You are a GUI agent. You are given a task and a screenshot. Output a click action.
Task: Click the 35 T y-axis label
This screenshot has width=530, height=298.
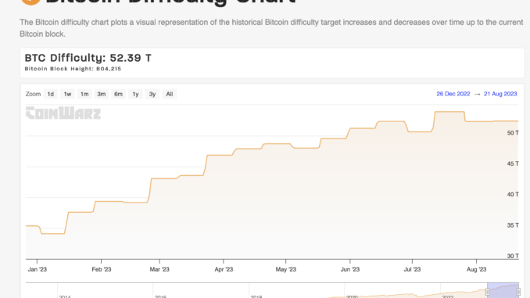513,225
